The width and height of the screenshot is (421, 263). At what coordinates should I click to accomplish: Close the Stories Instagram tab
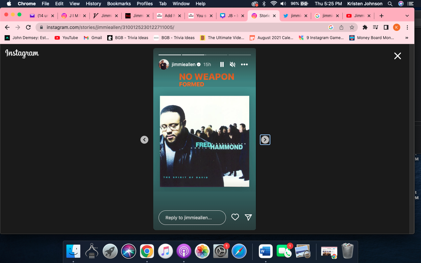tap(274, 16)
